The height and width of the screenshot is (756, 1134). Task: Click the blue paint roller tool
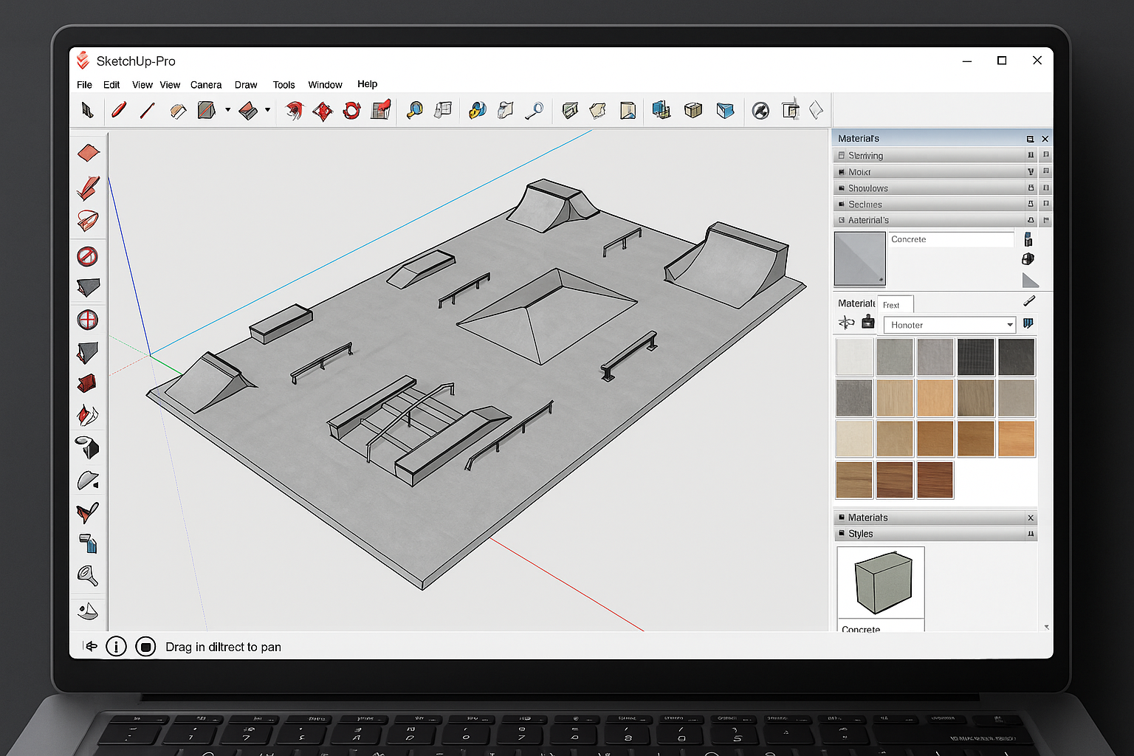[x=88, y=543]
